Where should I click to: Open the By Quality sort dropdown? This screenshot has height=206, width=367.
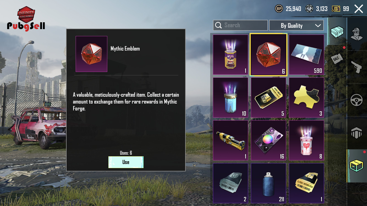pyautogui.click(x=296, y=25)
